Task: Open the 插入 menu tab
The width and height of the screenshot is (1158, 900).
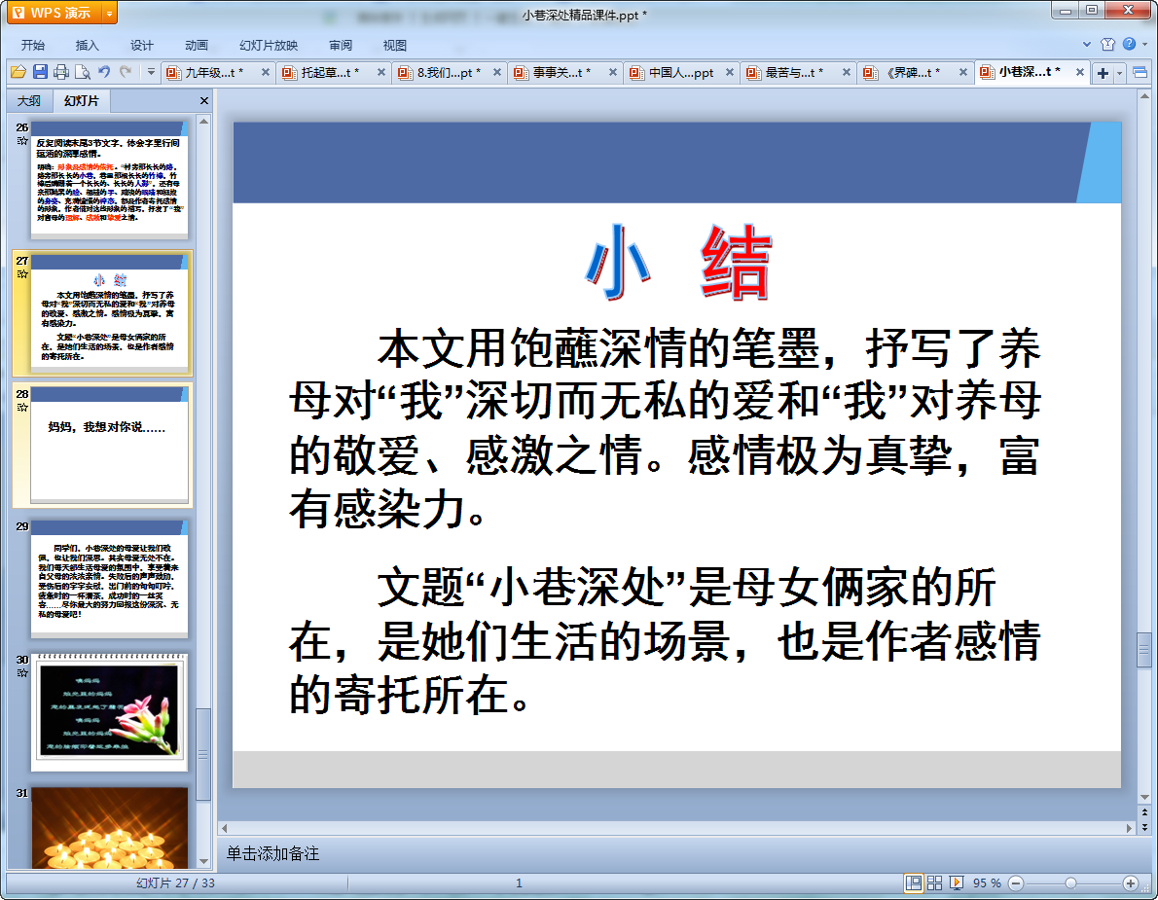Action: pyautogui.click(x=88, y=45)
